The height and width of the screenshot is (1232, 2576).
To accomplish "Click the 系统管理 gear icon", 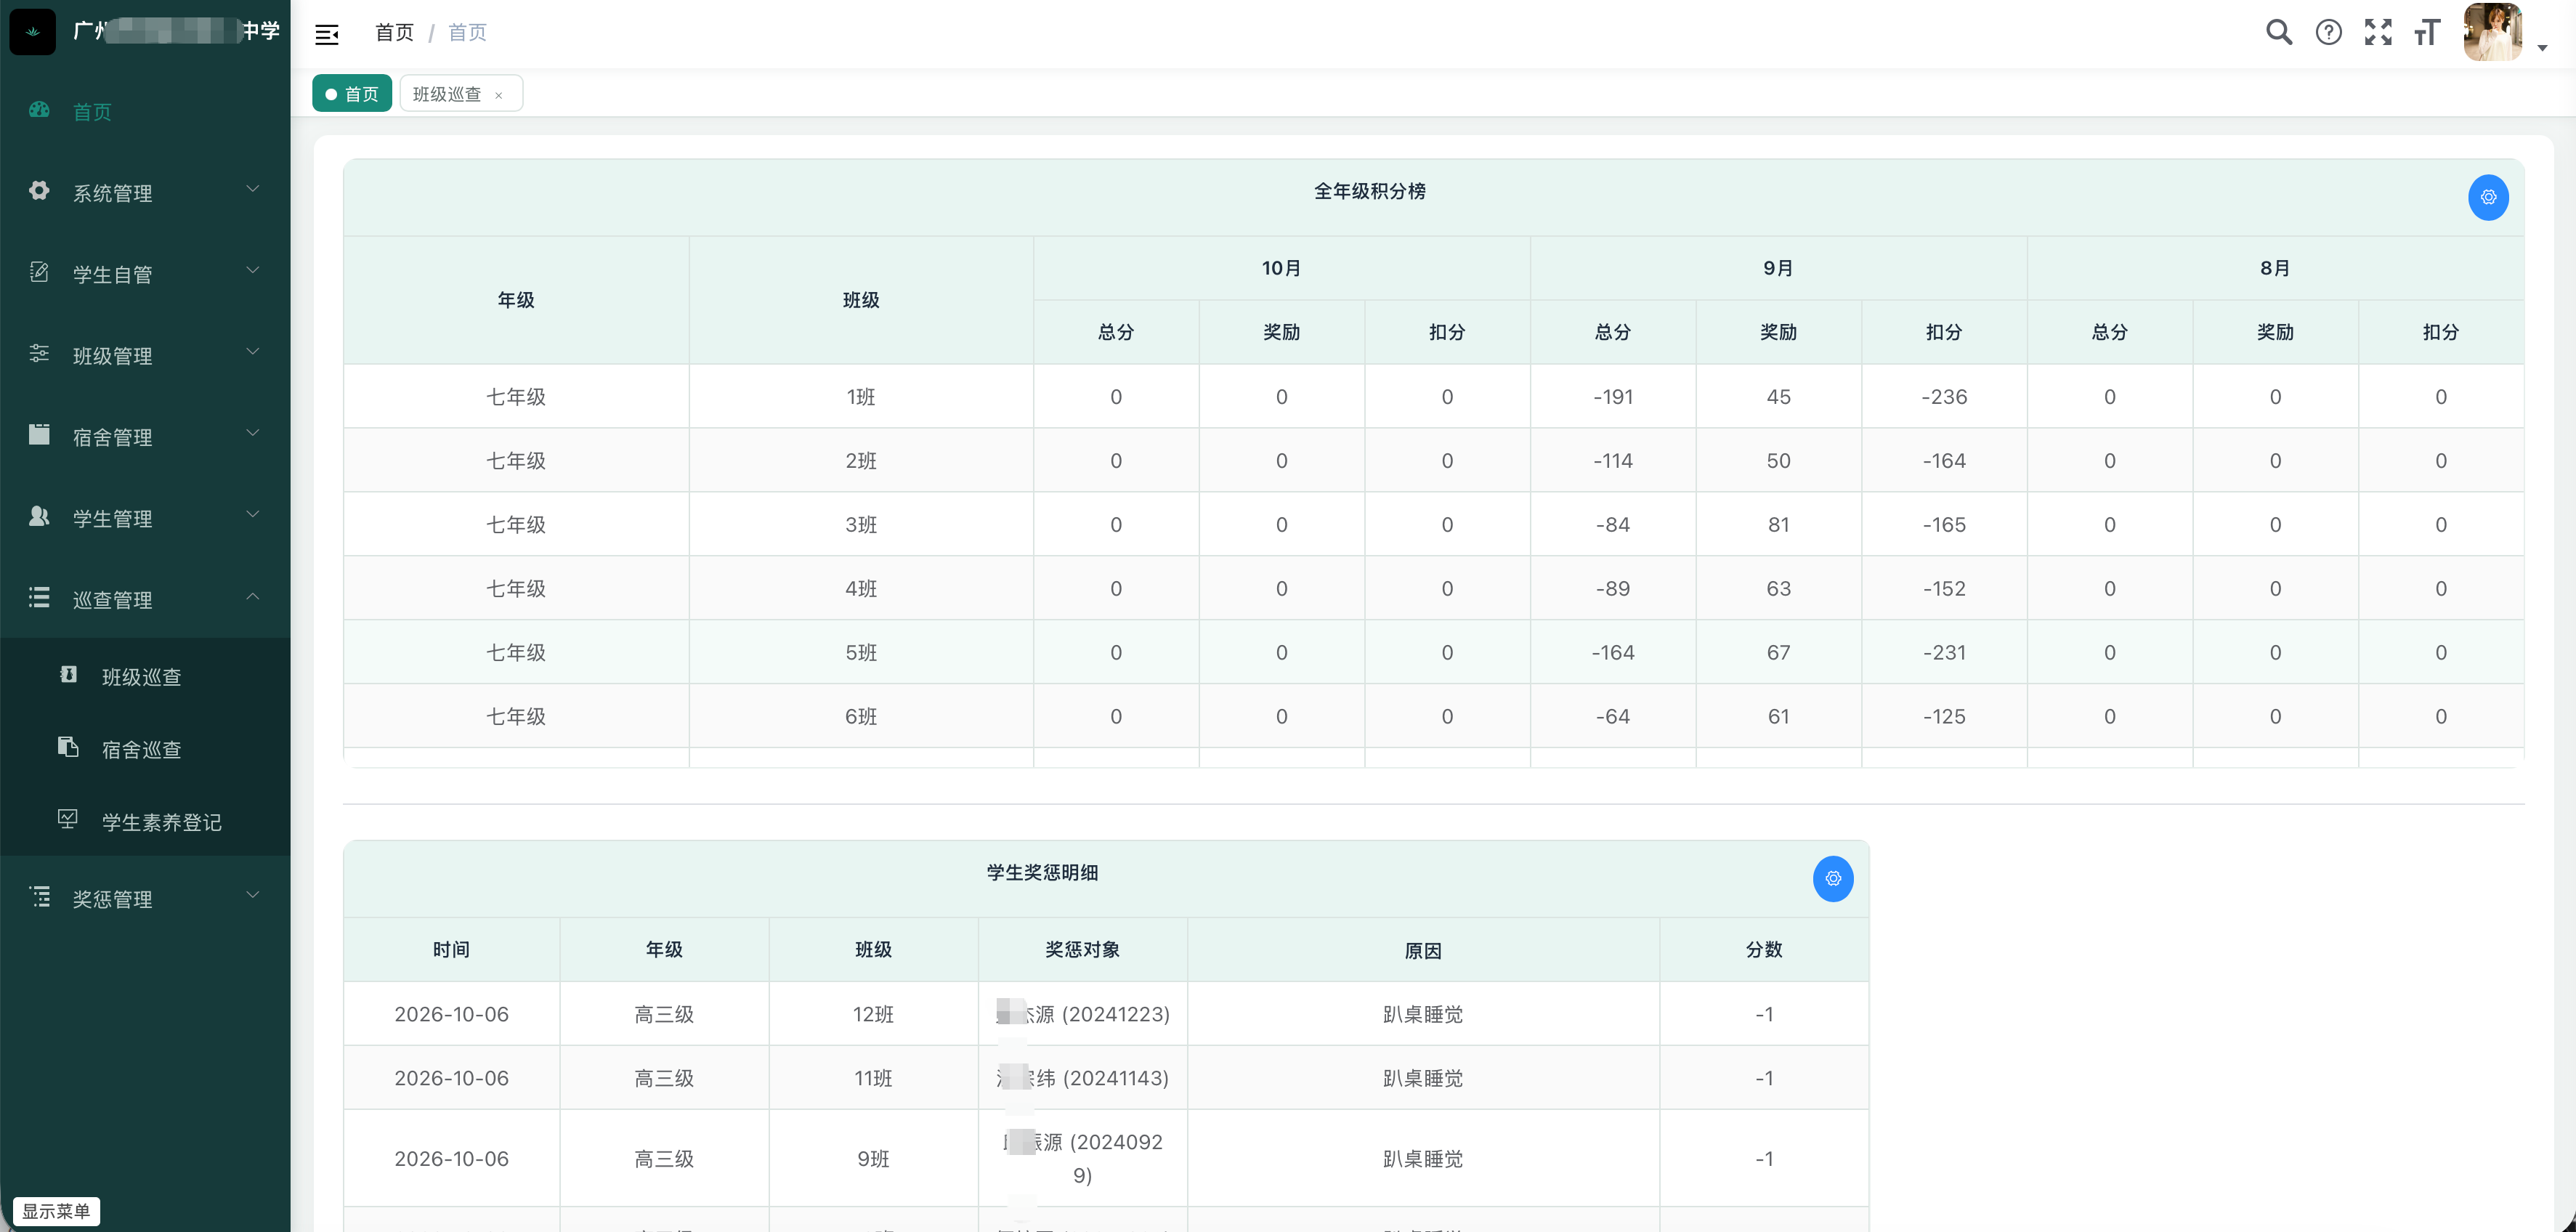I will 39,191.
